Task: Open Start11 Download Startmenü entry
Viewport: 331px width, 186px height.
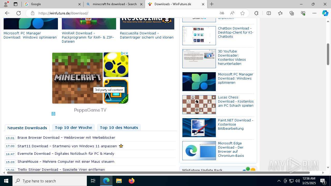Action: pyautogui.click(x=67, y=146)
